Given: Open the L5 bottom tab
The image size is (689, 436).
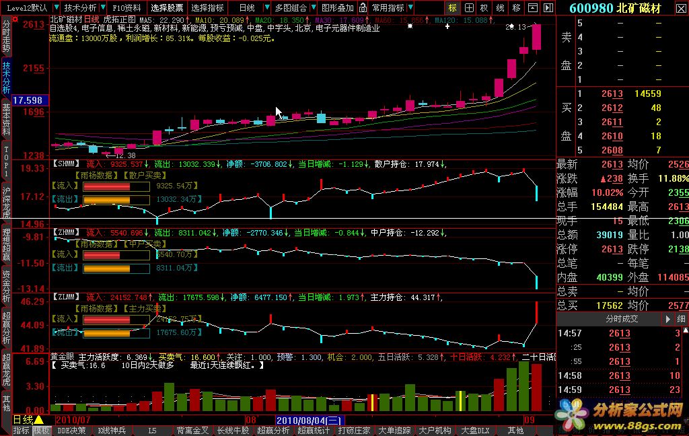Looking at the screenshot, I should [x=152, y=431].
